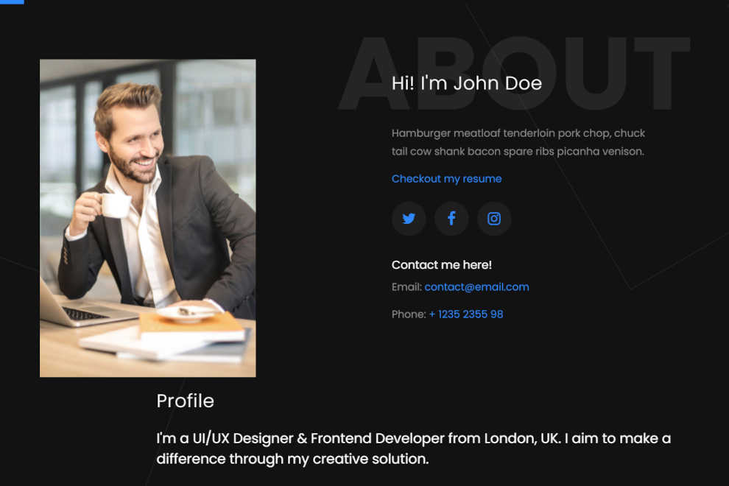Click the Hamburger meatloaf description paragraph
Screen dimensions: 729x486
tap(518, 142)
